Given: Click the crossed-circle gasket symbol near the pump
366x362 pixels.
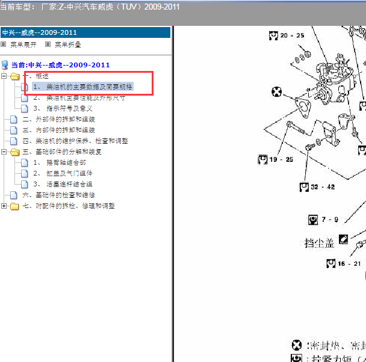Looking at the screenshot, I should click(276, 91).
